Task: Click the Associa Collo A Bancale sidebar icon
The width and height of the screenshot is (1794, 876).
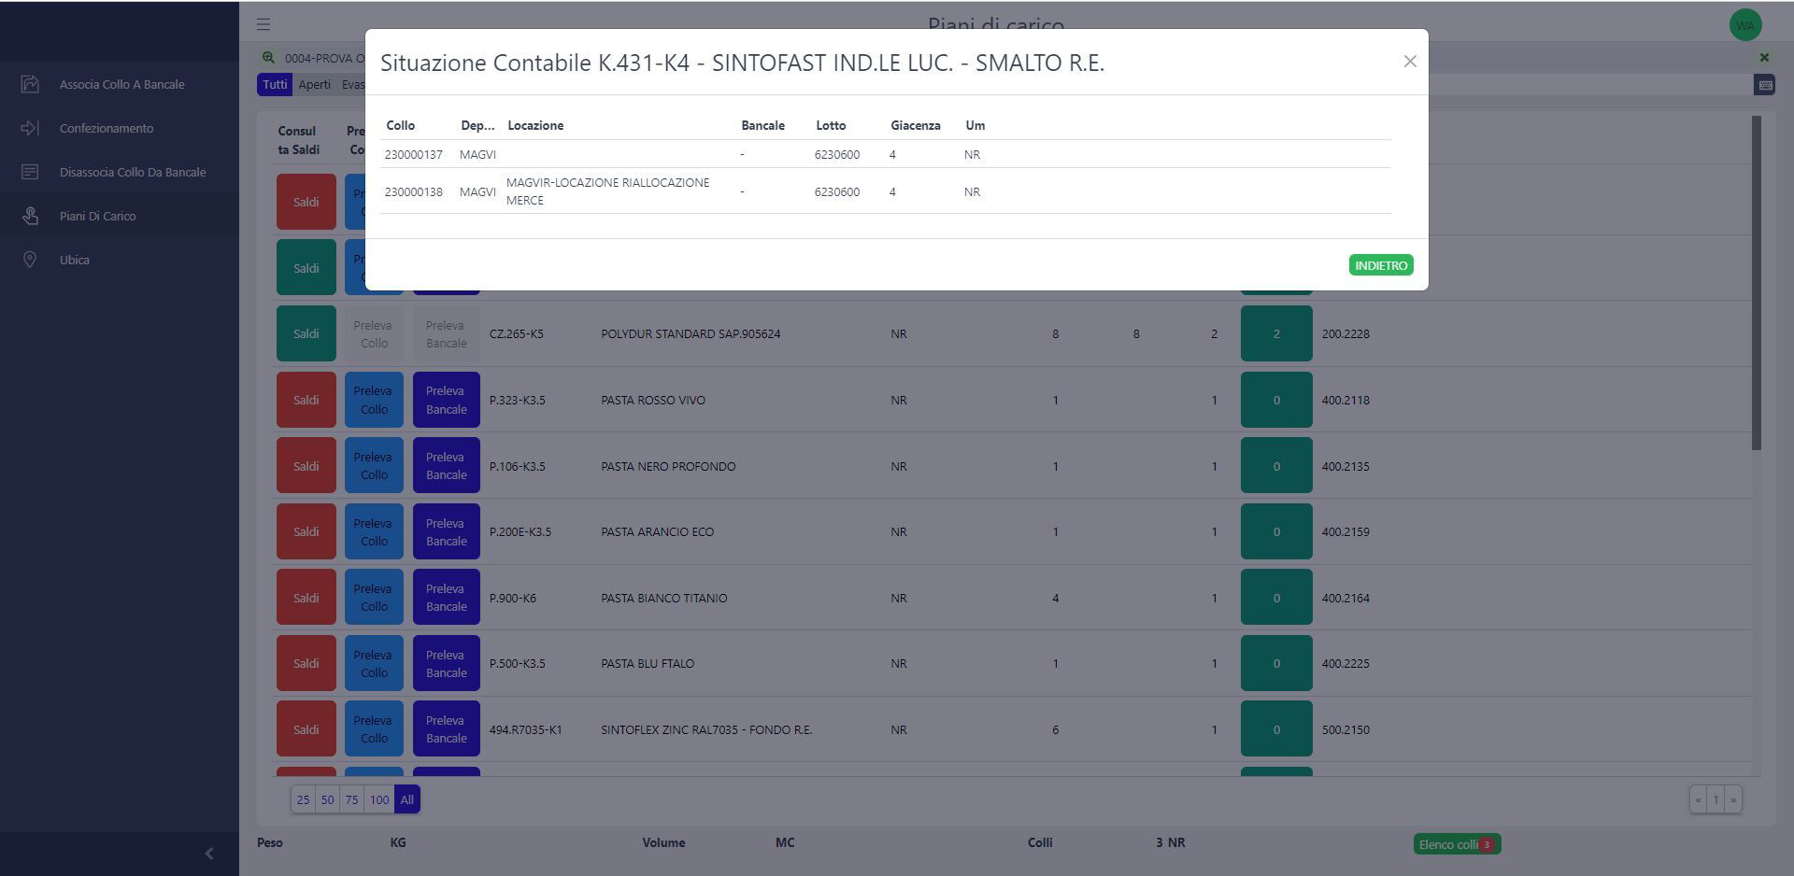Action: pyautogui.click(x=30, y=84)
